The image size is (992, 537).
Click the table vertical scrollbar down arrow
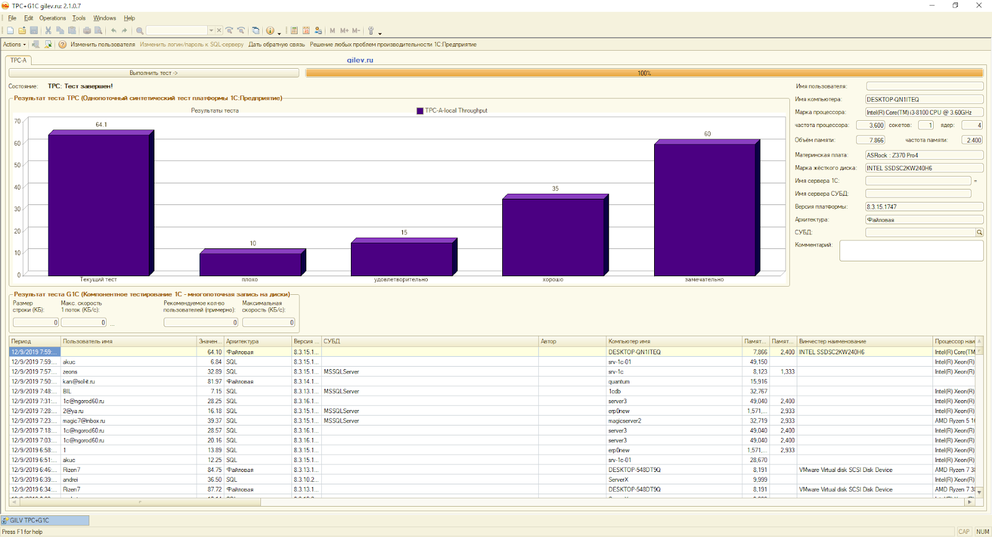(980, 492)
